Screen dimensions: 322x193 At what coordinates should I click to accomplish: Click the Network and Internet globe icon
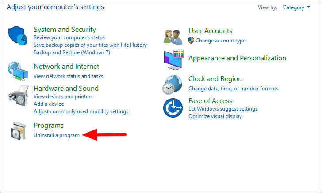coord(18,71)
